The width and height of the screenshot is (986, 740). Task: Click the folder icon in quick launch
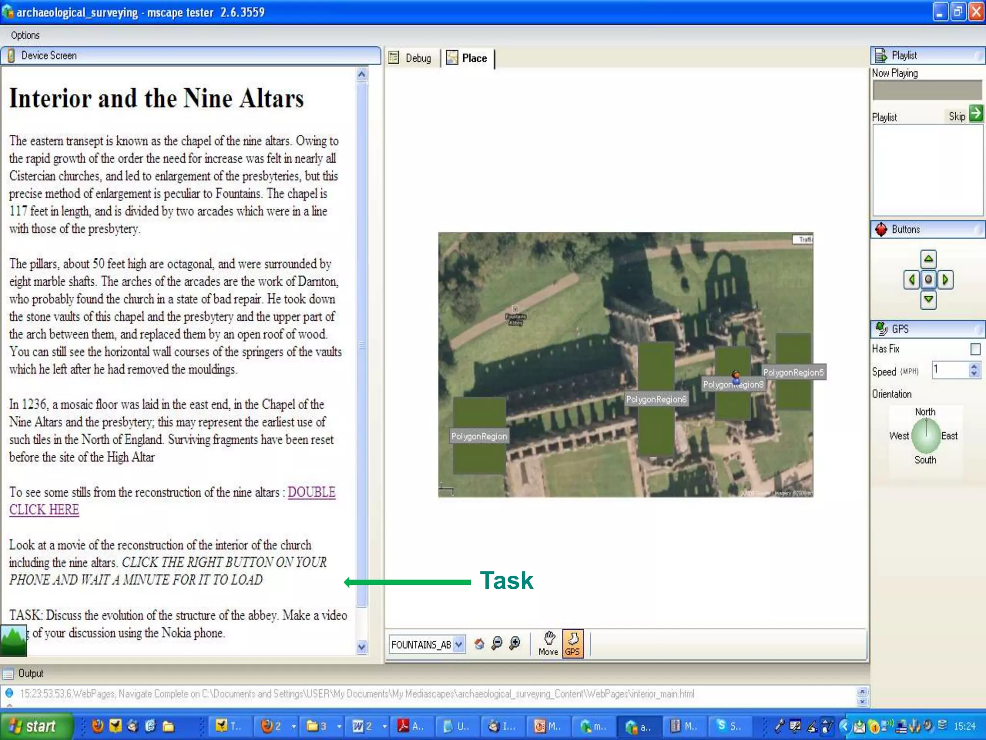(168, 726)
